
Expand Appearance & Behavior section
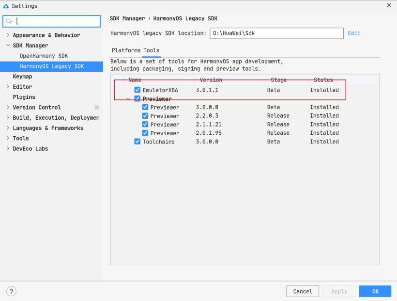(x=8, y=35)
